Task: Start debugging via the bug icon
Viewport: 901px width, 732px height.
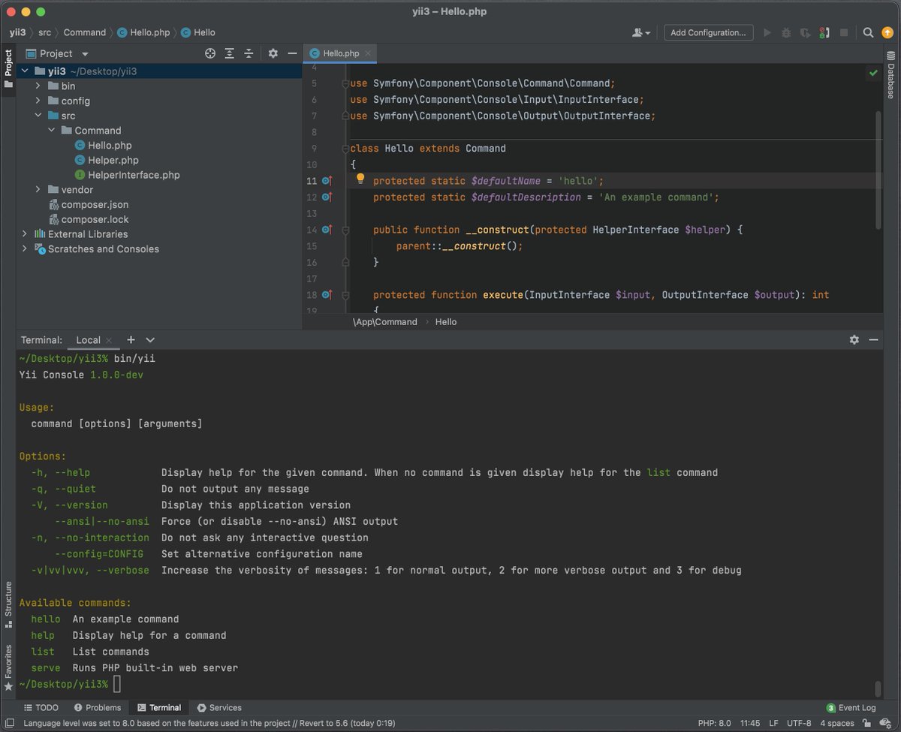Action: click(785, 32)
